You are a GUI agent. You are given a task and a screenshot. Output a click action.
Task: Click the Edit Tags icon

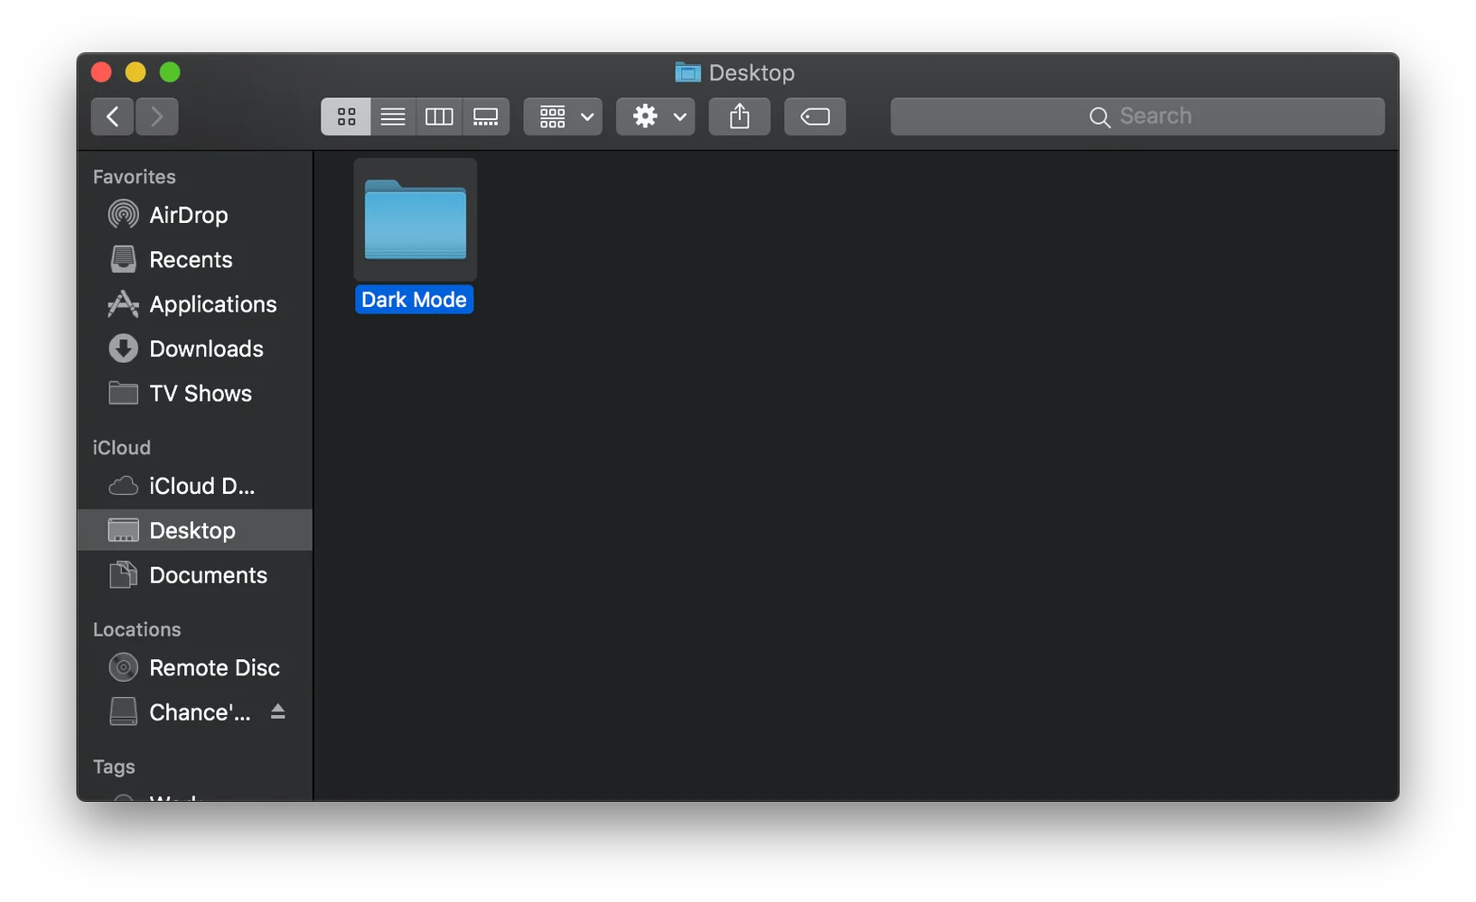[x=814, y=116]
